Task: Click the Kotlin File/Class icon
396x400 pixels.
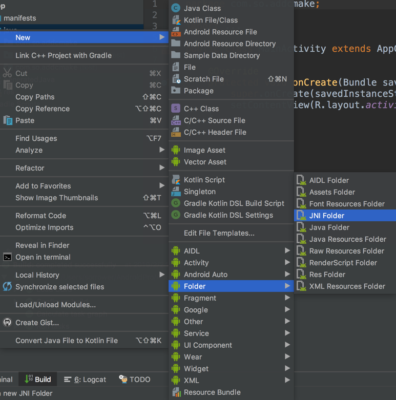Action: coord(176,20)
